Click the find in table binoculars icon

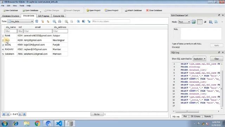[x=78, y=21]
